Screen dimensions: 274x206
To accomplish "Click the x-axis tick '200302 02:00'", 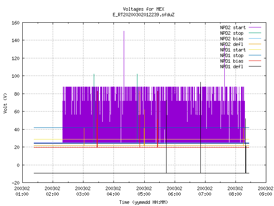I will [x=52, y=191].
